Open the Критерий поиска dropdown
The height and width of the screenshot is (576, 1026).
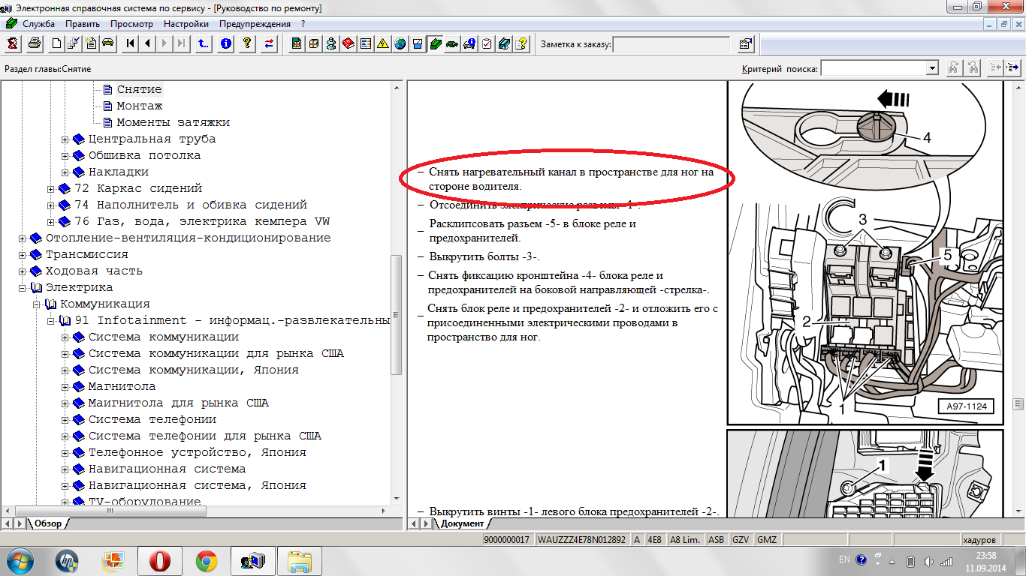click(932, 68)
